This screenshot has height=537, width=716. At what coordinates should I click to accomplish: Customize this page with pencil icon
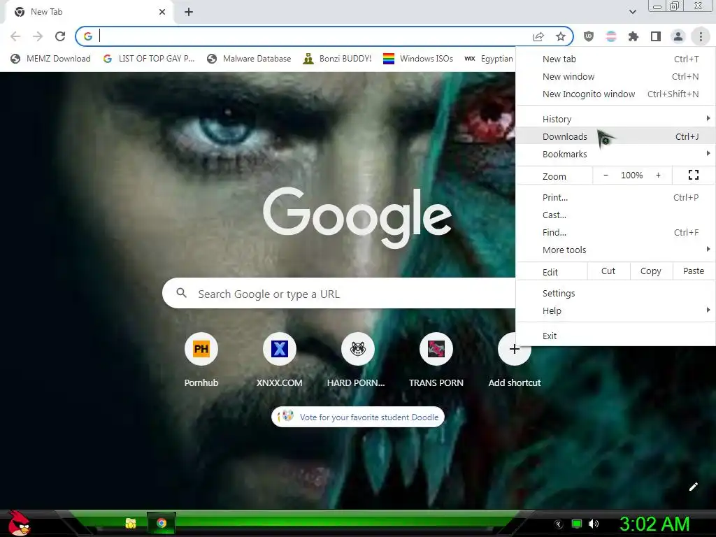click(693, 487)
